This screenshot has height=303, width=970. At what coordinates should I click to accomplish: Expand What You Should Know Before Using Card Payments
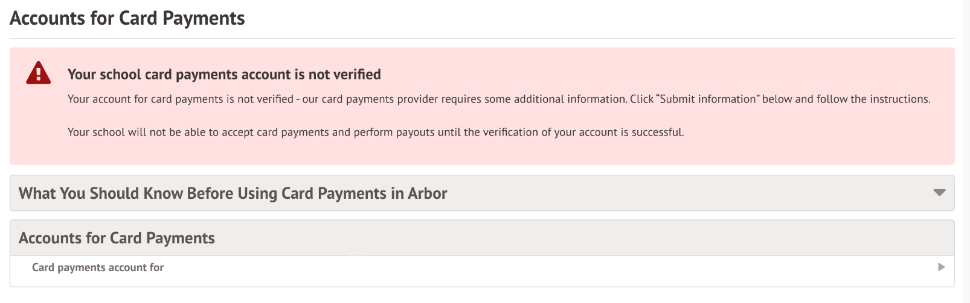(233, 193)
